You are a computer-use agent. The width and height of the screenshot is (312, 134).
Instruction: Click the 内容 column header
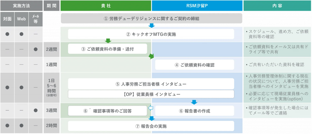coord(277,6)
